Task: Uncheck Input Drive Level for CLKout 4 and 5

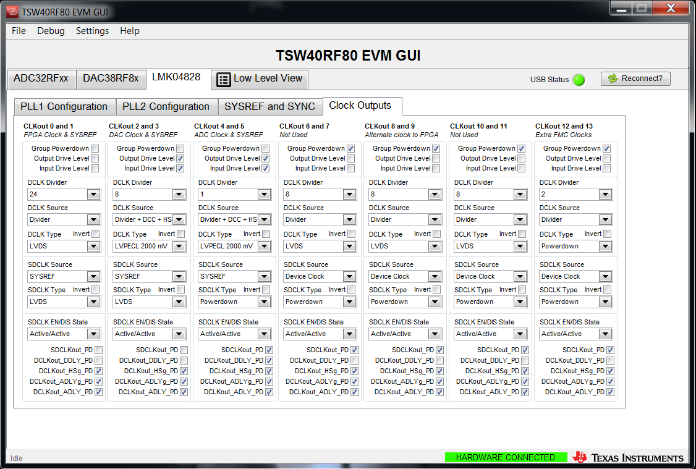Action: 265,169
